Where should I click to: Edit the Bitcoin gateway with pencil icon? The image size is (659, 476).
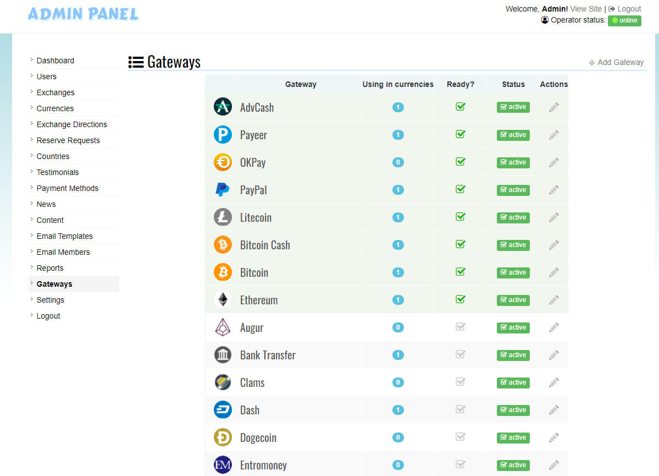click(553, 272)
